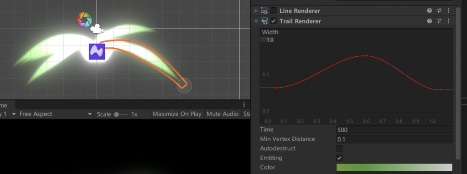Open Line Renderer preset settings icon

(x=439, y=11)
